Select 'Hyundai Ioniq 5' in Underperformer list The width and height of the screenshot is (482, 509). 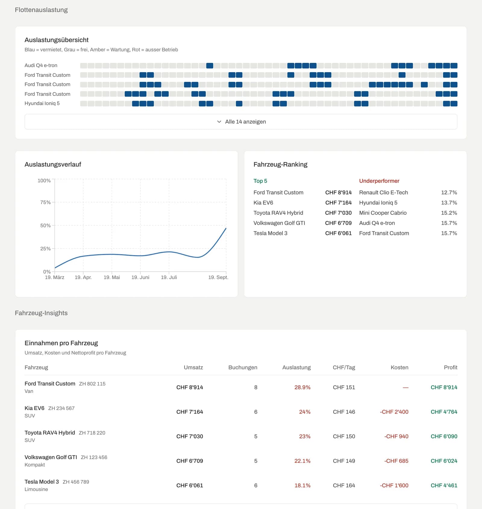click(378, 203)
